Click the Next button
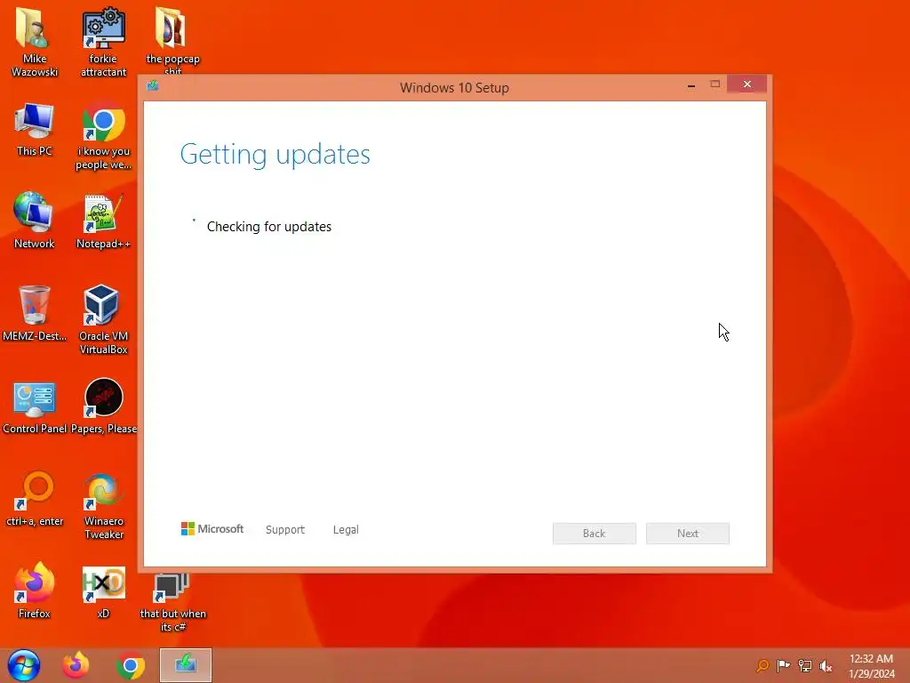This screenshot has height=683, width=910. coord(688,534)
